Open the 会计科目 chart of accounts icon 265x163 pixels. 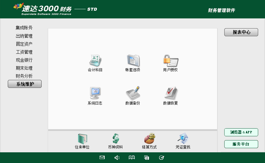(95, 60)
